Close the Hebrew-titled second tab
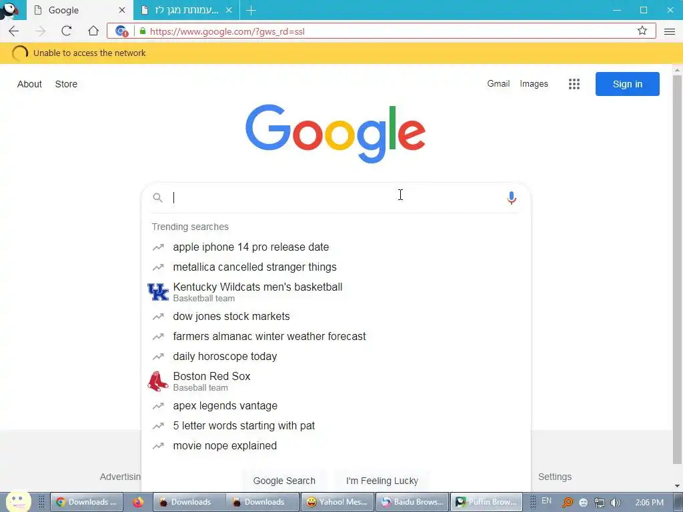 coord(229,10)
